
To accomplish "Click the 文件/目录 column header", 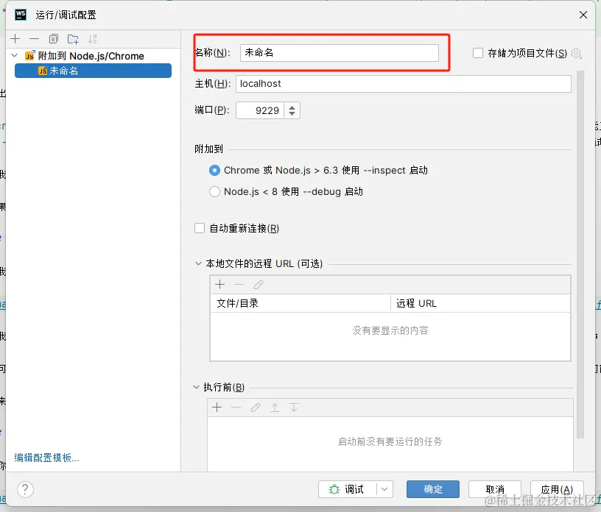I will pos(300,303).
